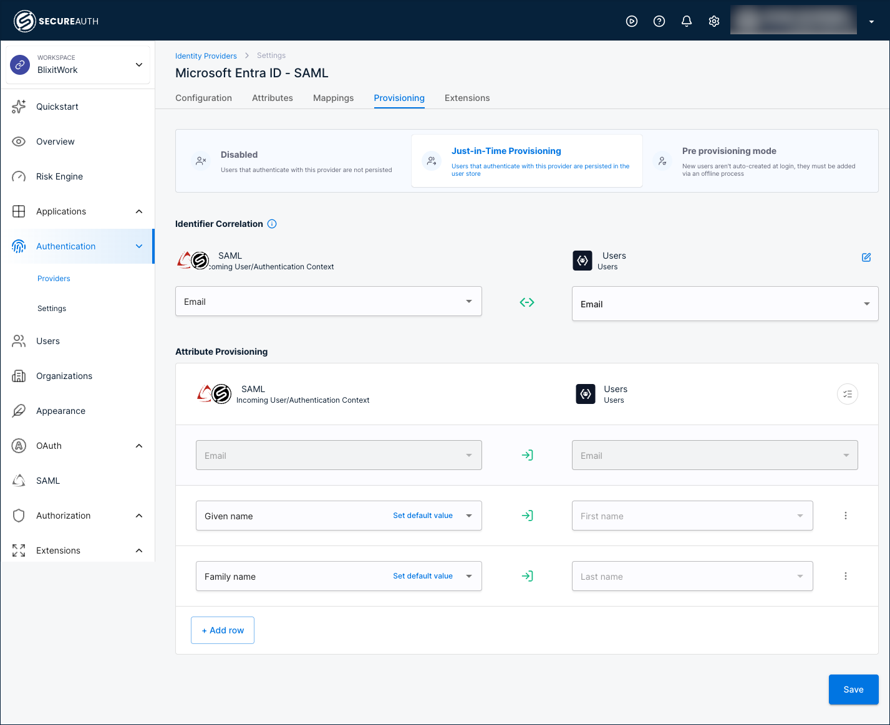This screenshot has height=725, width=890.
Task: Click the Users people icon in sidebar
Action: 19,341
